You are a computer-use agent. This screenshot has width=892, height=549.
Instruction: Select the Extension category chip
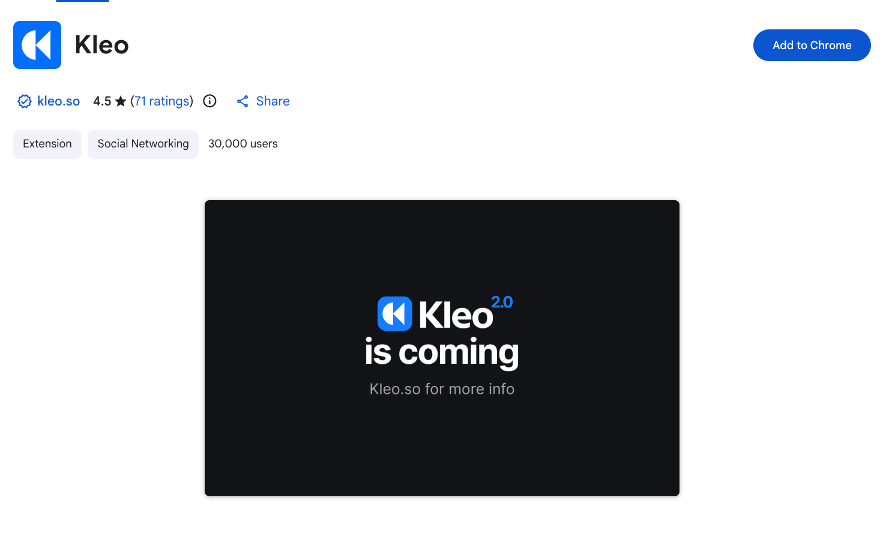tap(47, 144)
